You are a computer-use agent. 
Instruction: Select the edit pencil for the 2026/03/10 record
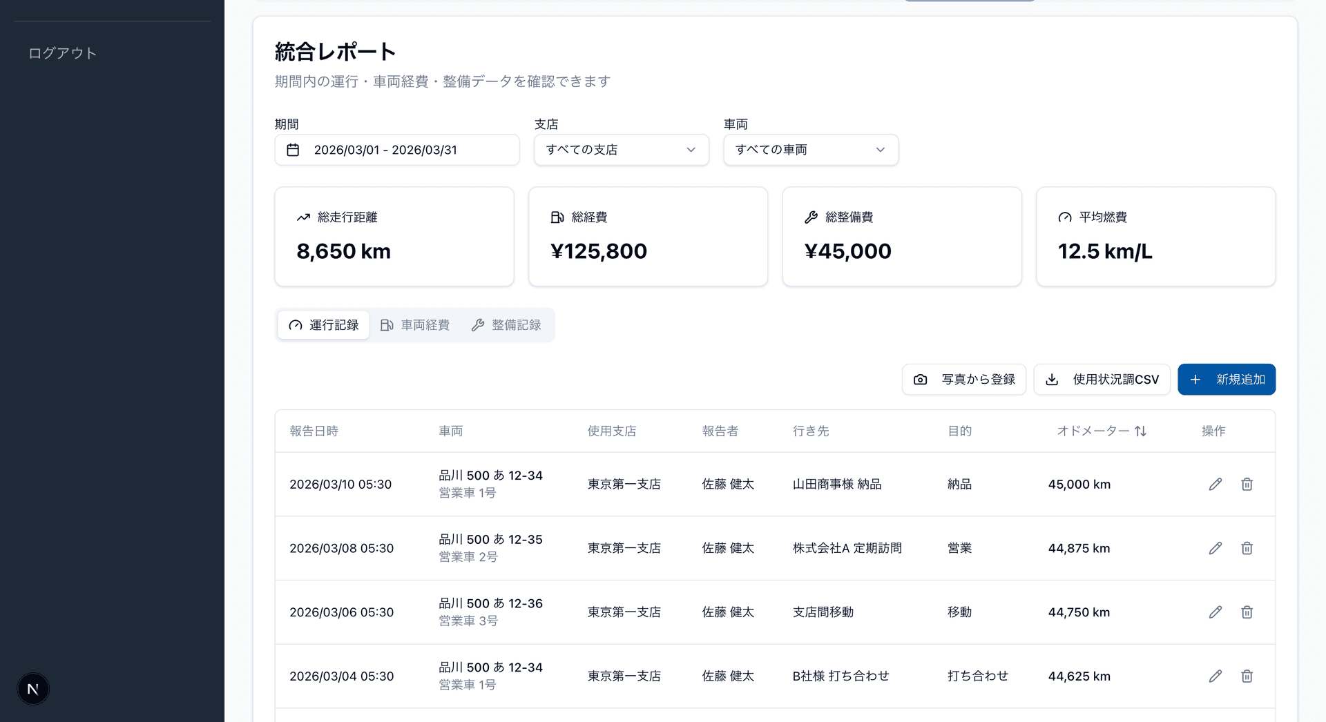[x=1215, y=484]
